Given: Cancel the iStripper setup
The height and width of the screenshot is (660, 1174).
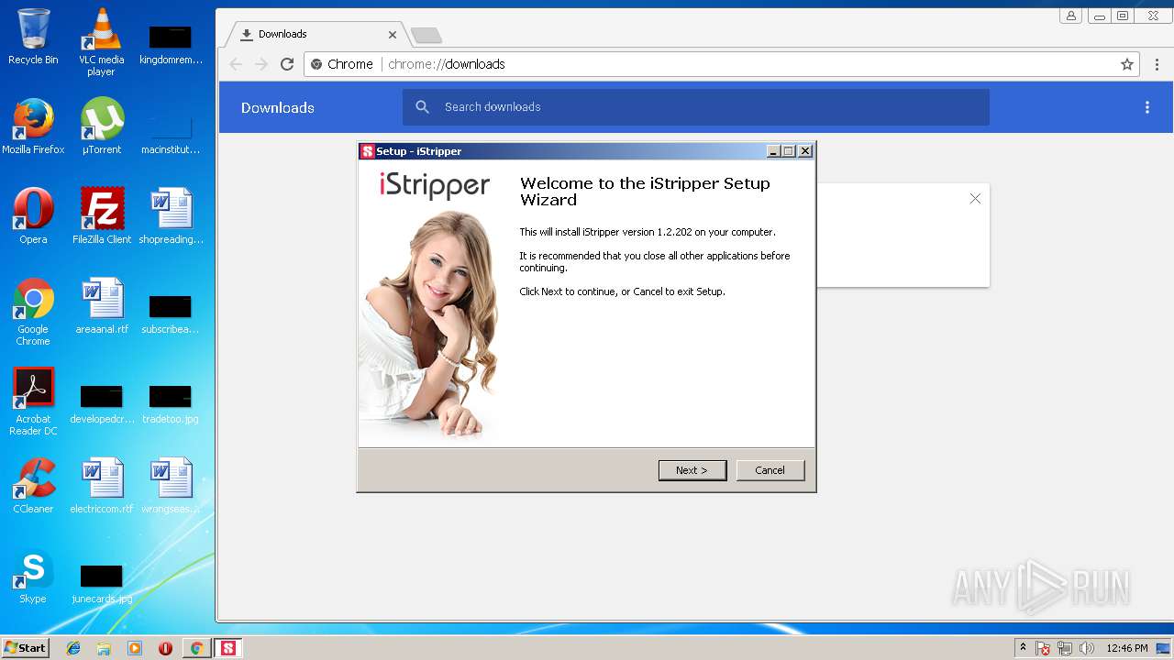Looking at the screenshot, I should pyautogui.click(x=770, y=470).
